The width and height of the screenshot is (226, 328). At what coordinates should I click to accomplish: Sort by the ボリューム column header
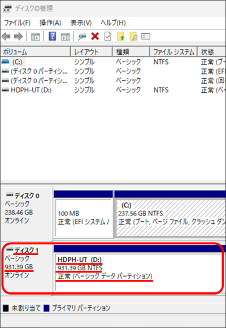click(x=36, y=51)
